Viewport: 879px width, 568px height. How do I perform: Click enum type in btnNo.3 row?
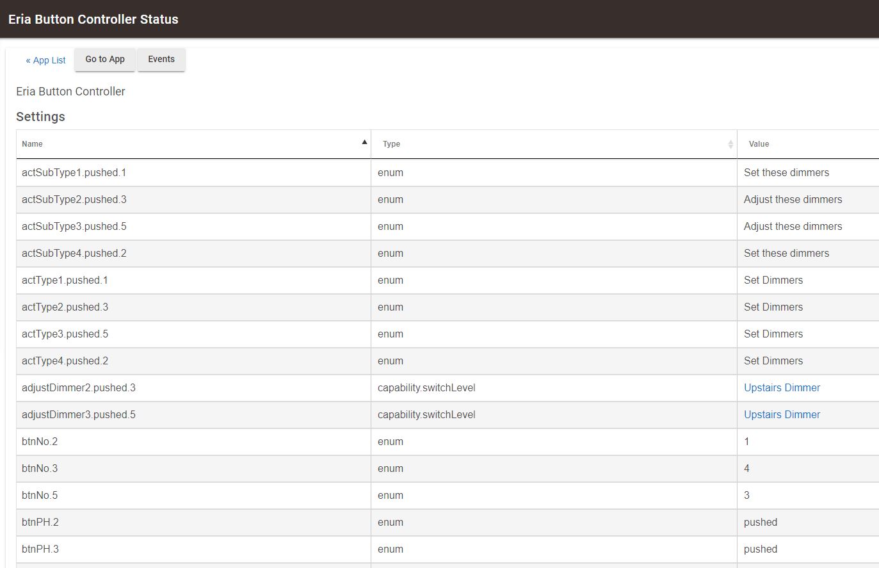pyautogui.click(x=391, y=468)
